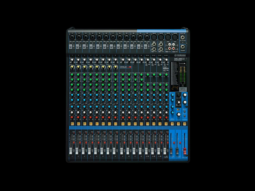Click the channel 1 red pan knob
Viewport: 255px width, 191px height.
71,118
